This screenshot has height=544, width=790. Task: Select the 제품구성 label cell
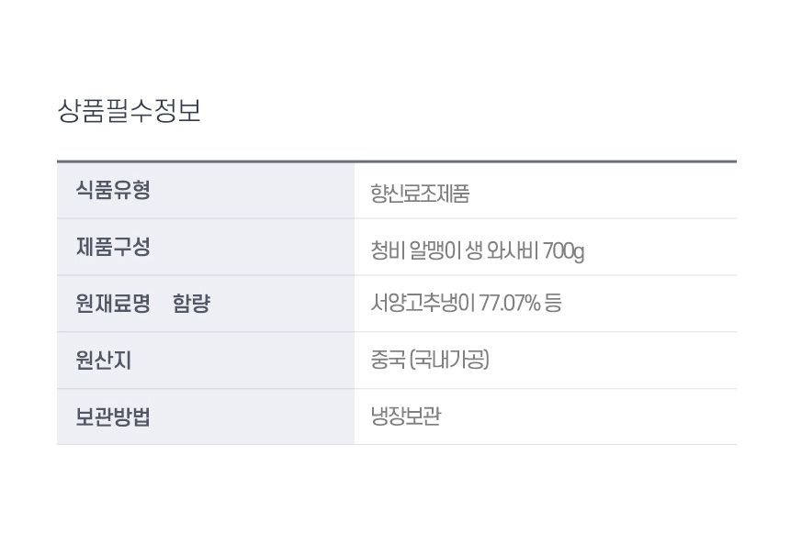click(206, 247)
